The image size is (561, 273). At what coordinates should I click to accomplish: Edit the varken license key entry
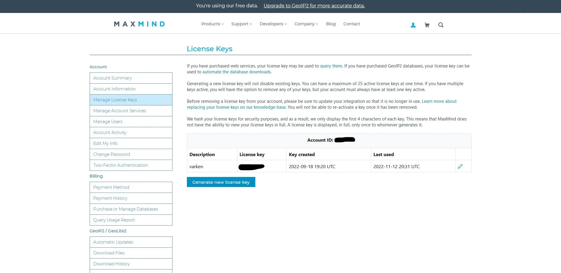pos(460,166)
